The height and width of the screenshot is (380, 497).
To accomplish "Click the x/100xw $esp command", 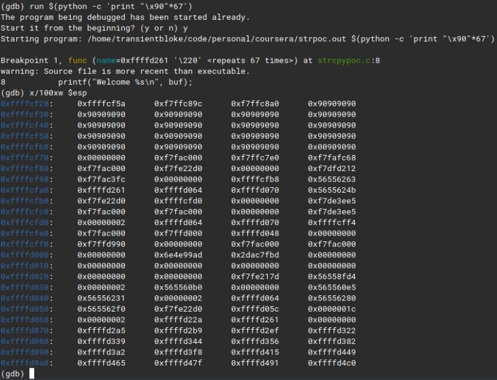I will pyautogui.click(x=58, y=93).
